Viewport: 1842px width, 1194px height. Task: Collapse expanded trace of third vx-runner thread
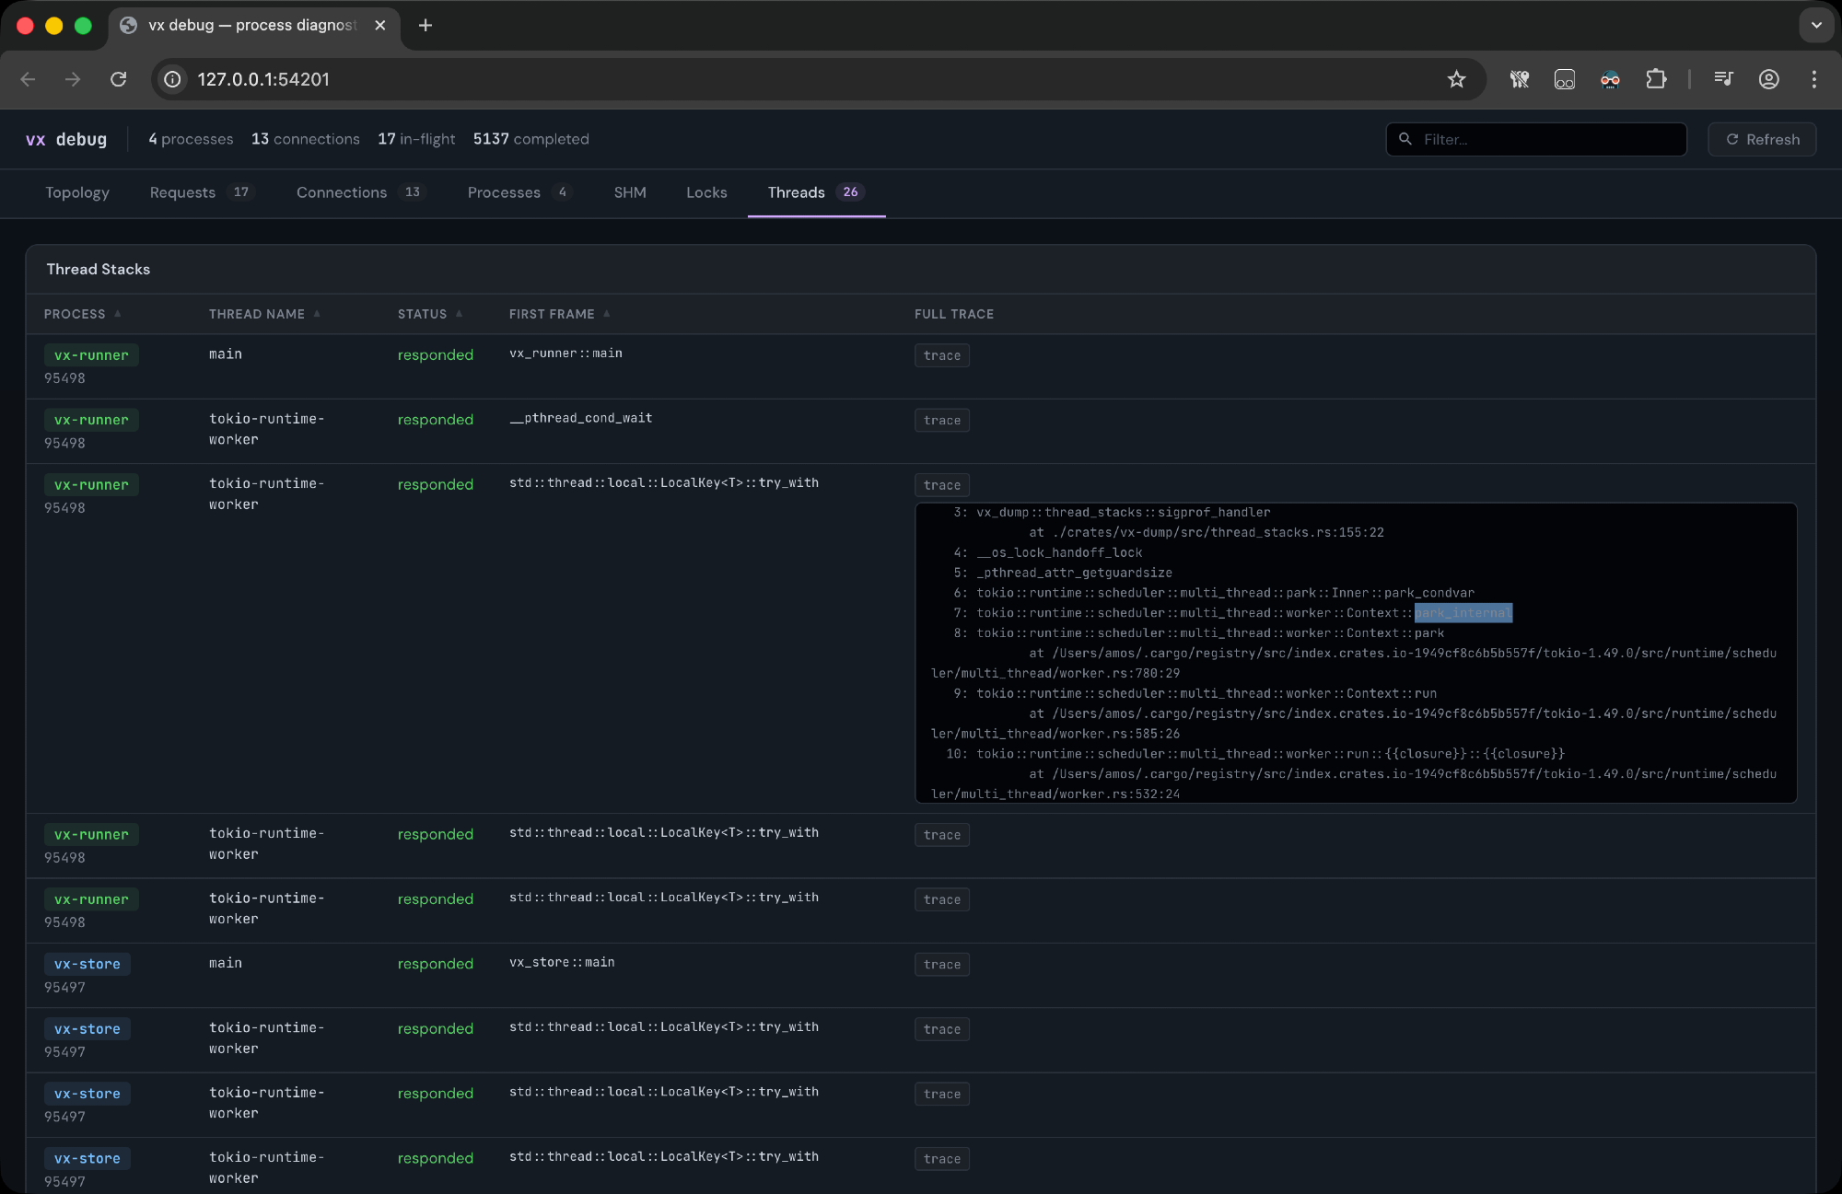(x=941, y=485)
